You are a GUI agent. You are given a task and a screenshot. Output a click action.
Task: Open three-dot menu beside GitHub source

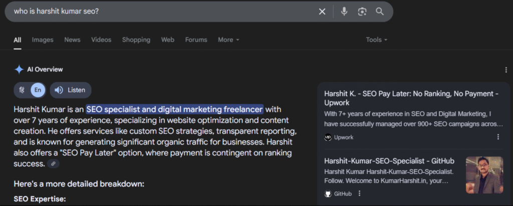[359, 193]
